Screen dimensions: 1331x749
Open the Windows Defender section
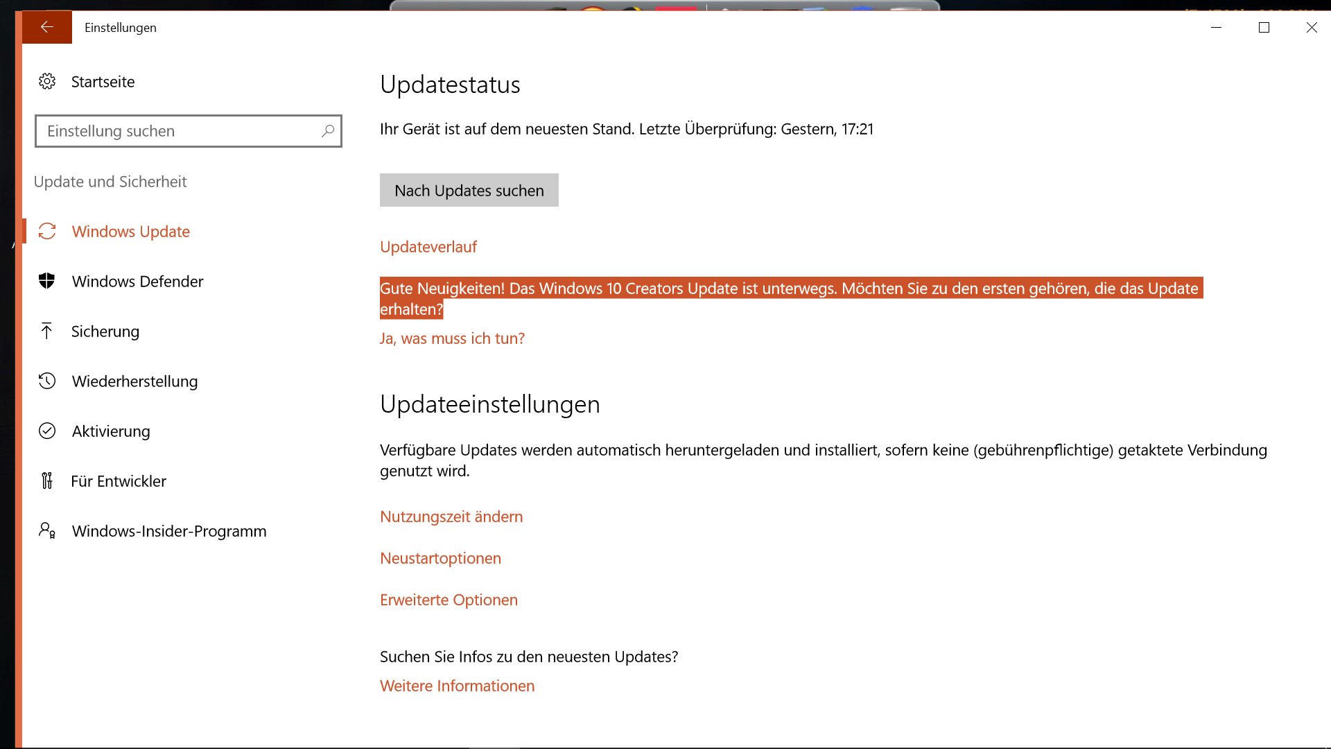(137, 282)
